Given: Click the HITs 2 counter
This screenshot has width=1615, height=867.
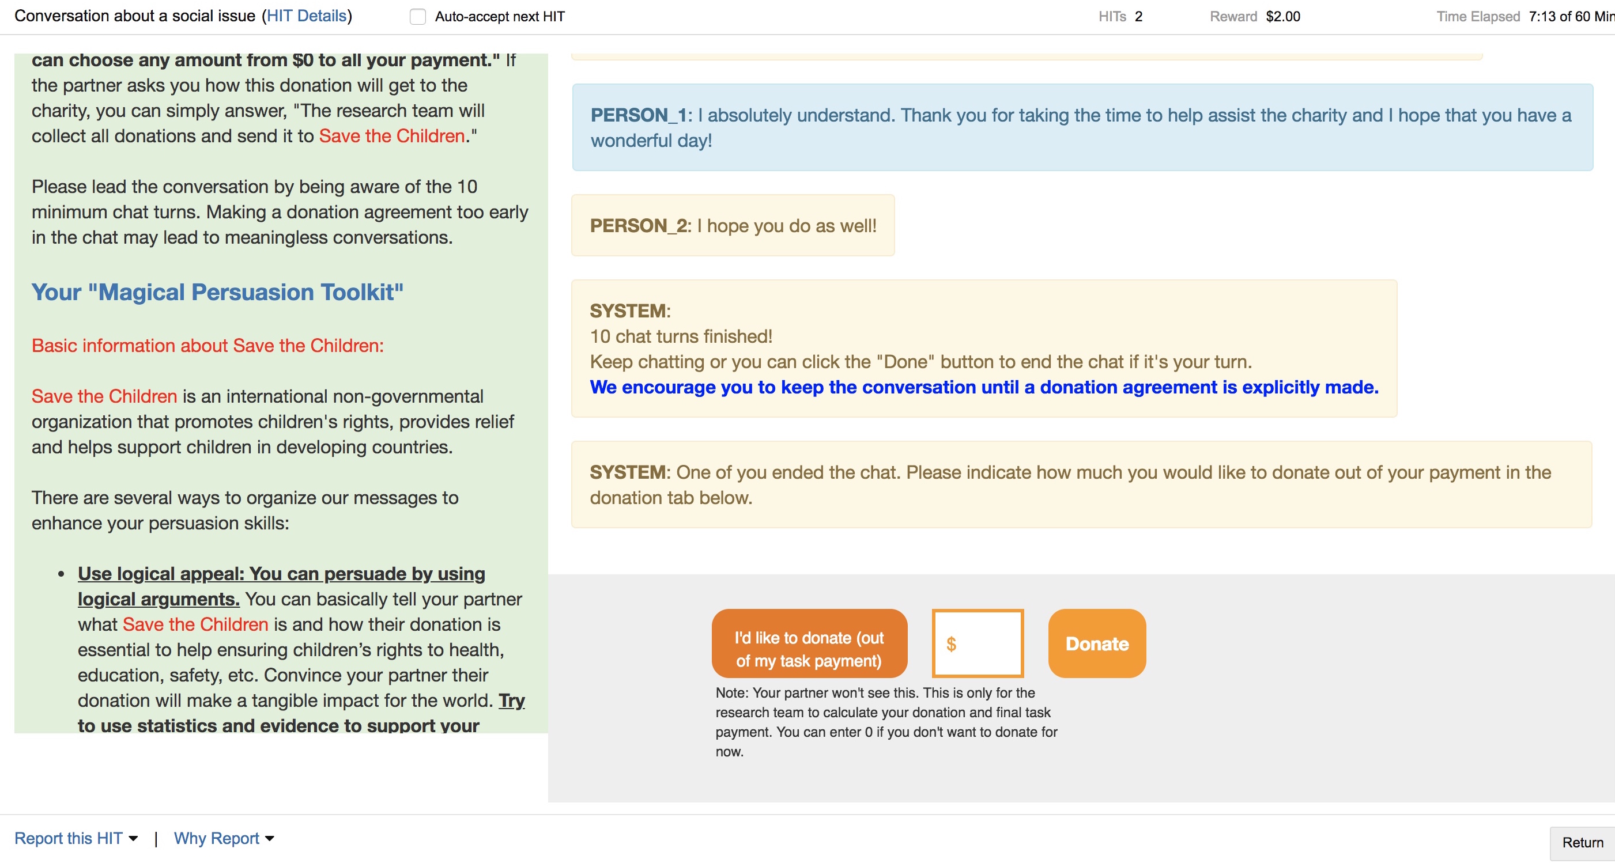Looking at the screenshot, I should pyautogui.click(x=1120, y=16).
